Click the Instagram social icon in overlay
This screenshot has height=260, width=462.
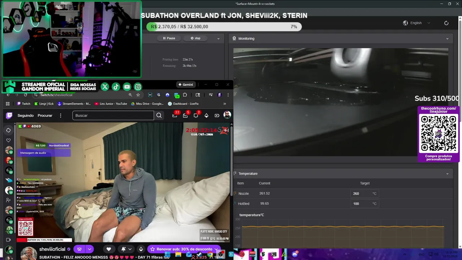click(138, 87)
